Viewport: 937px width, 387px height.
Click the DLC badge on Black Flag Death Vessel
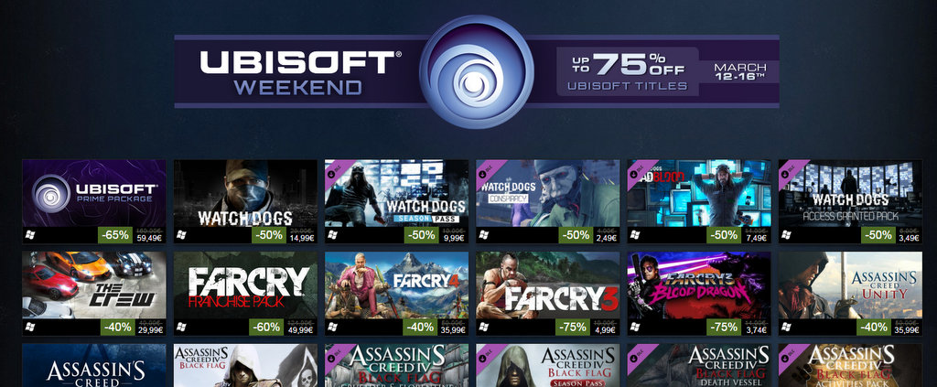tap(637, 352)
